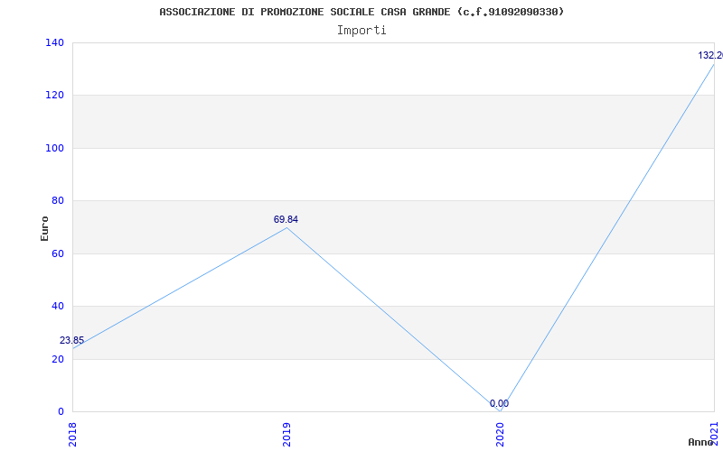Click the 2020 x-axis label
723x451 pixels.
(x=501, y=434)
